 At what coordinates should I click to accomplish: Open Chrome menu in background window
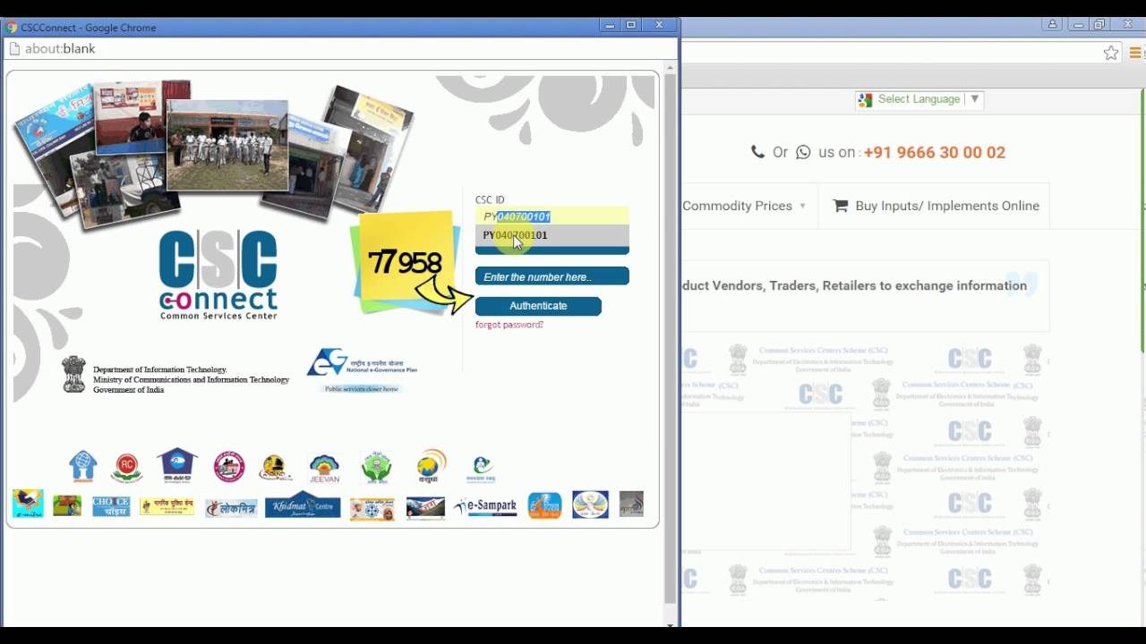[x=1135, y=53]
